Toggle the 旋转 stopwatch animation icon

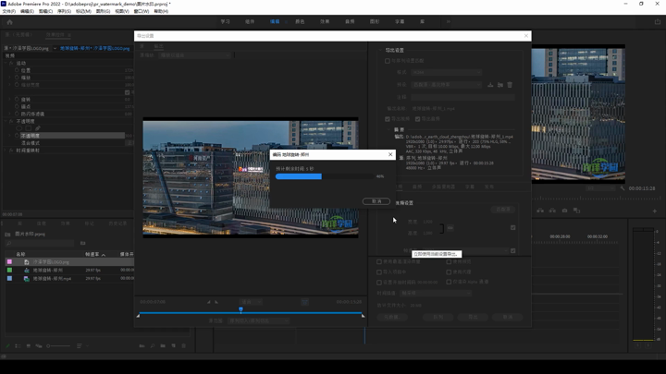(x=17, y=99)
